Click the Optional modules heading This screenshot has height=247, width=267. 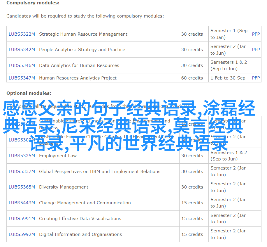pyautogui.click(x=29, y=93)
